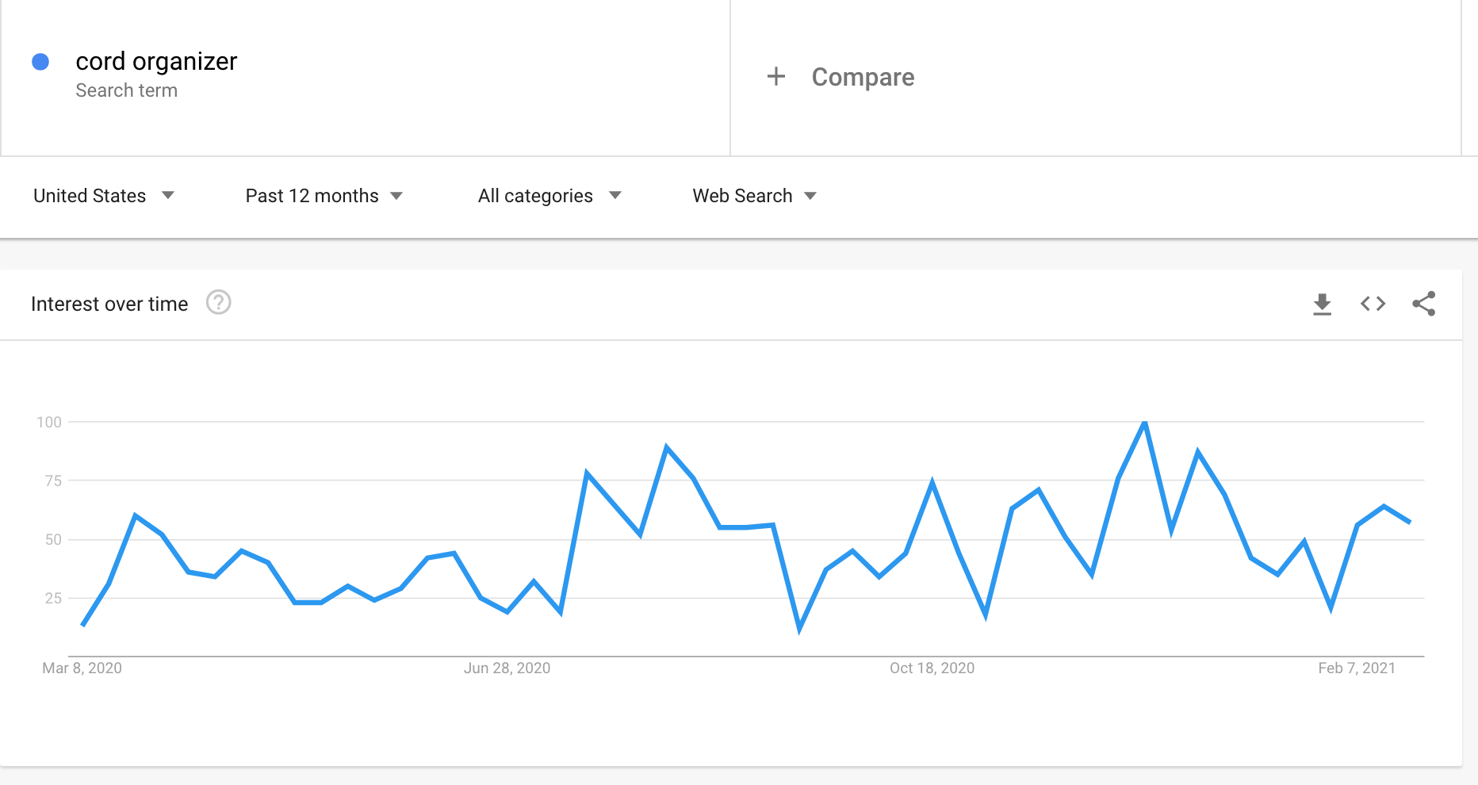
Task: Click the blue dot beside cord organizer
Action: (x=40, y=62)
